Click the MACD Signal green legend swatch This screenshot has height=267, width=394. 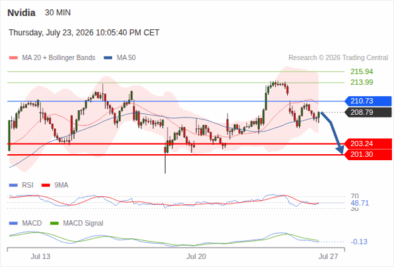tap(54, 224)
